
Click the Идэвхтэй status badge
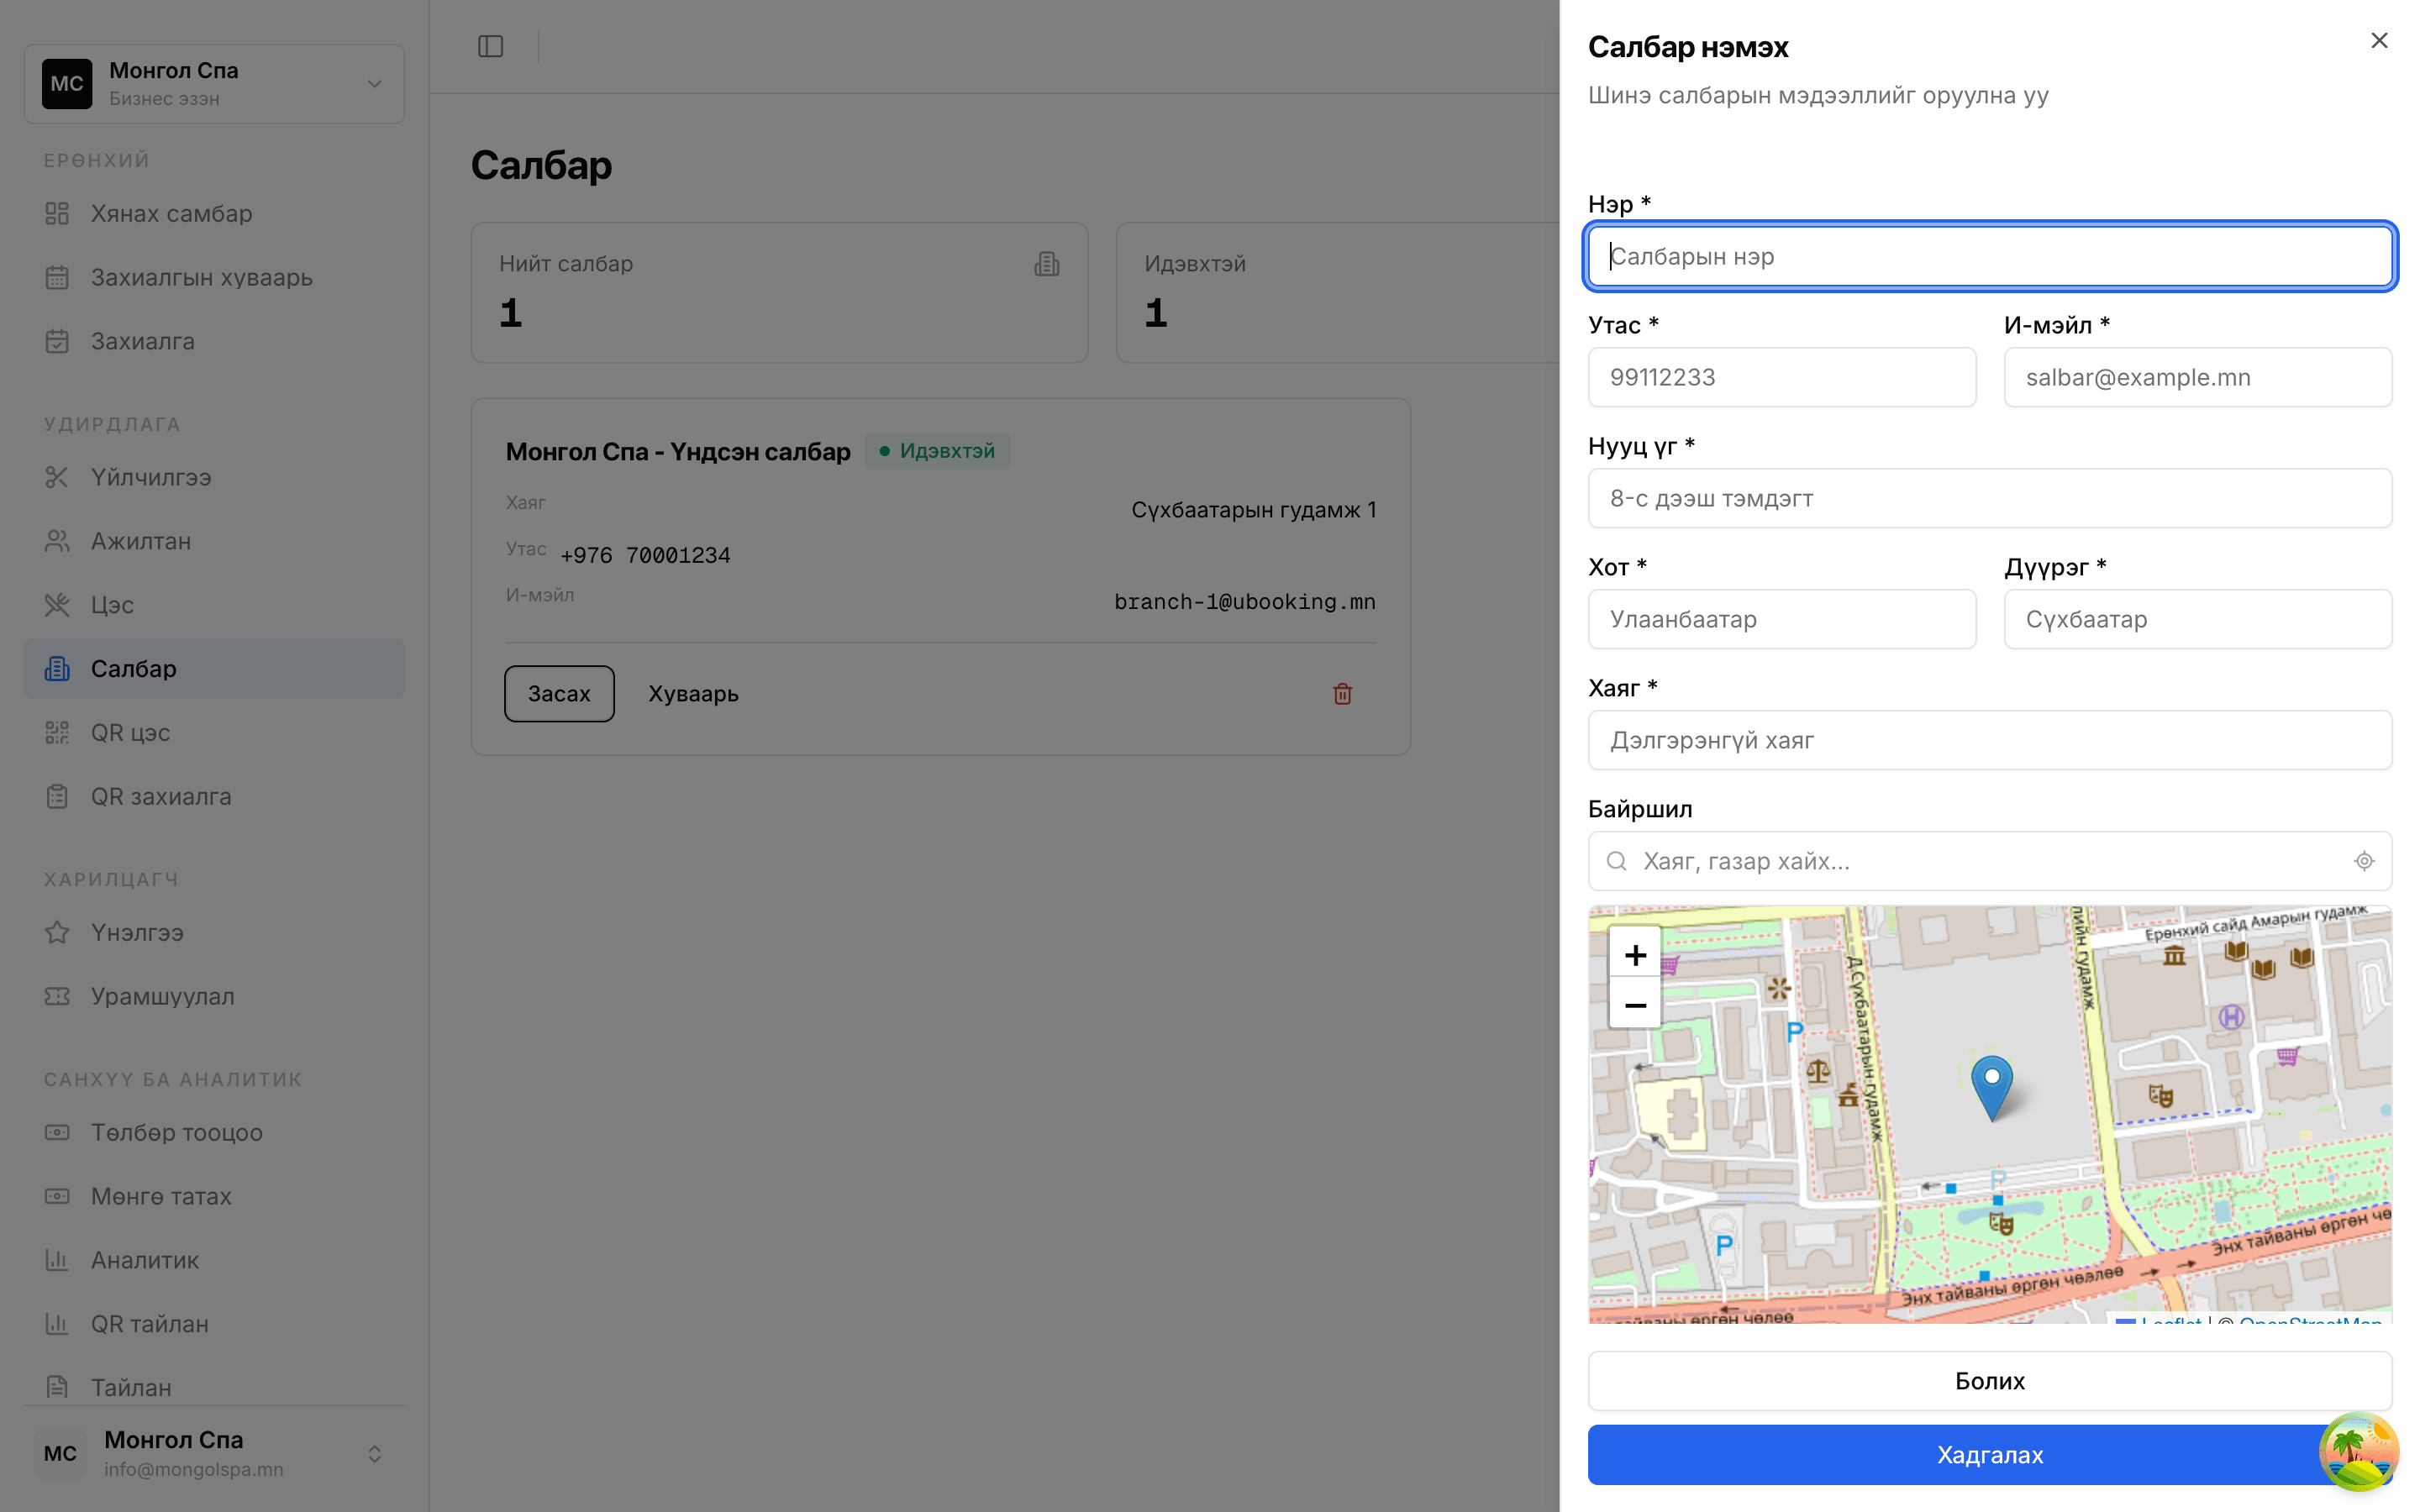[937, 451]
